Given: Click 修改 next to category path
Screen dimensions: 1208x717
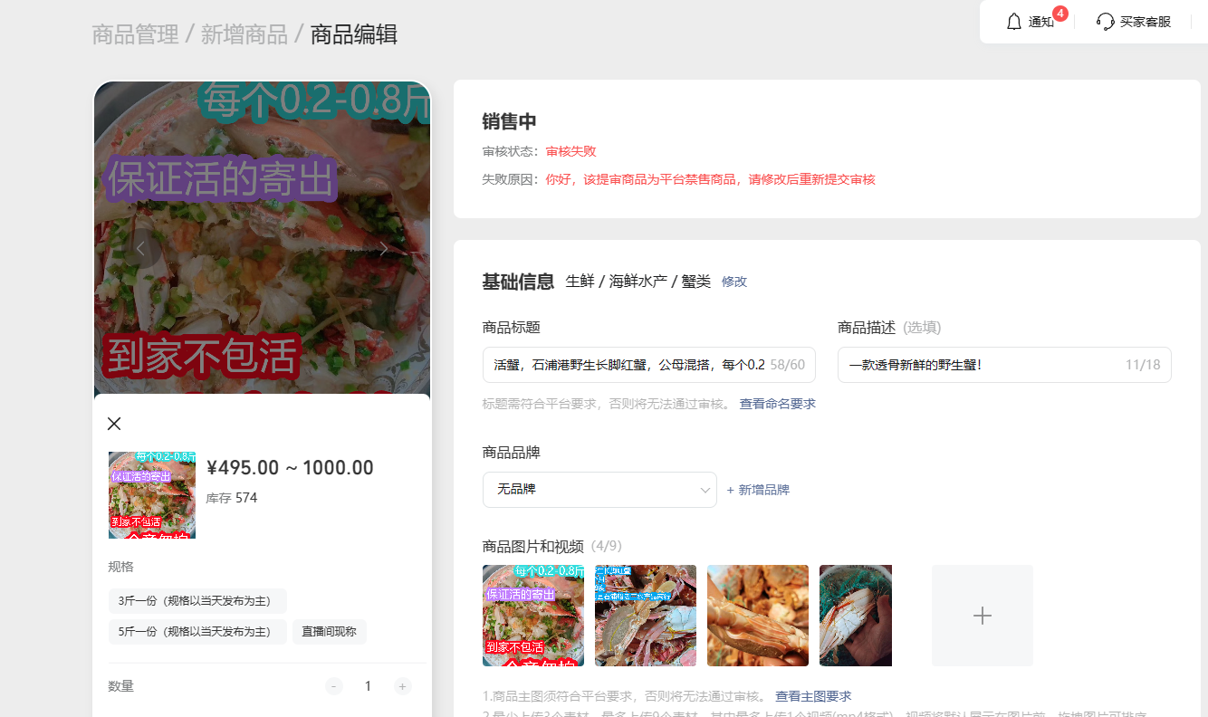Looking at the screenshot, I should 734,282.
